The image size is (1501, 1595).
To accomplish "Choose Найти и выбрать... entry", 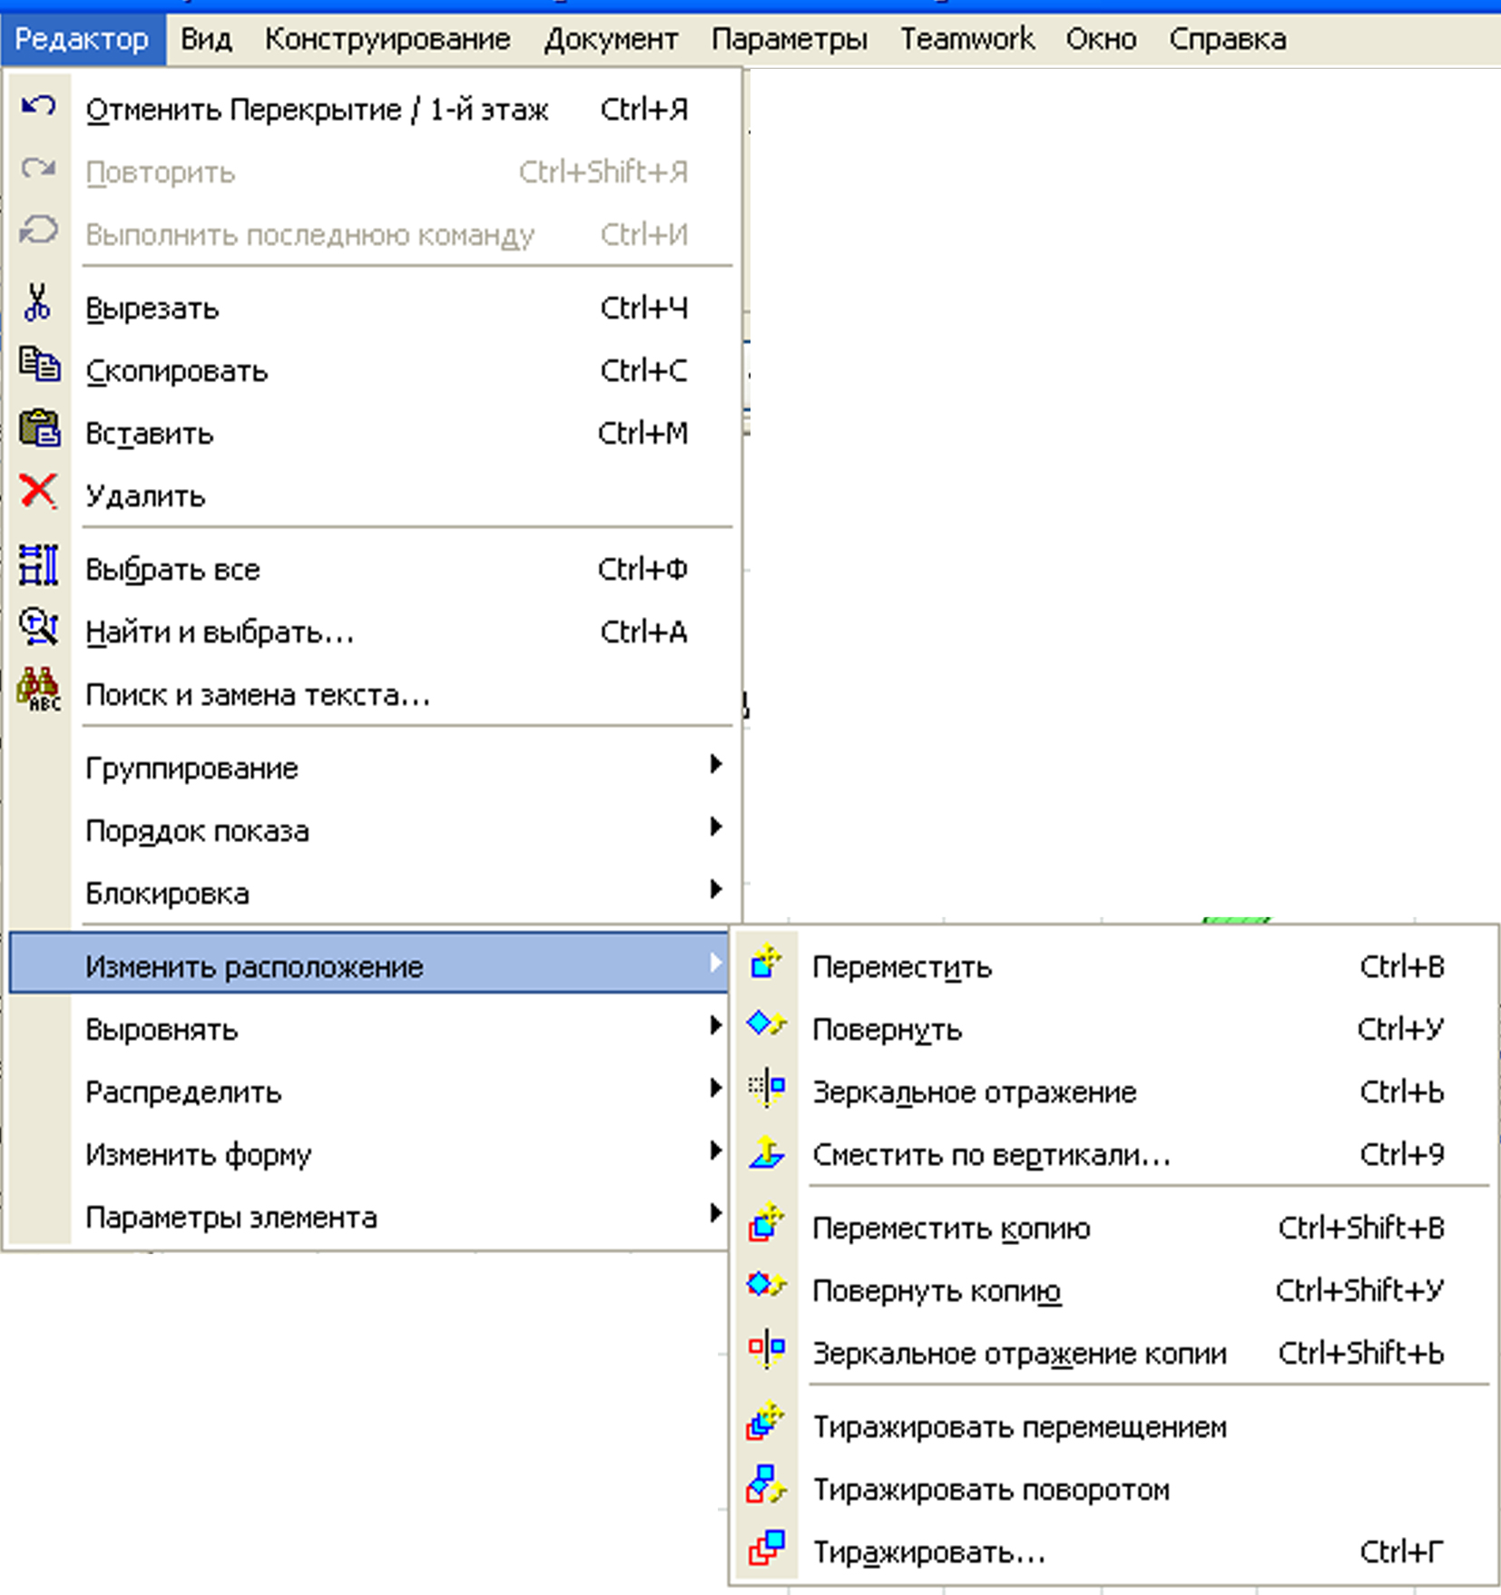I will [370, 632].
